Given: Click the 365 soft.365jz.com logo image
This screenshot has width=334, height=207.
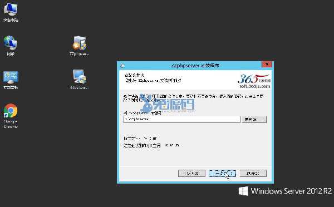Looking at the screenshot, I should (254, 81).
